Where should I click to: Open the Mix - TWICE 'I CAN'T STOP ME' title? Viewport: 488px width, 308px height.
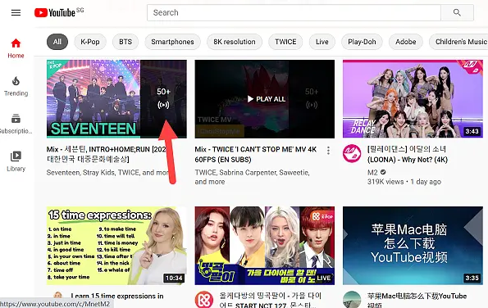[256, 155]
